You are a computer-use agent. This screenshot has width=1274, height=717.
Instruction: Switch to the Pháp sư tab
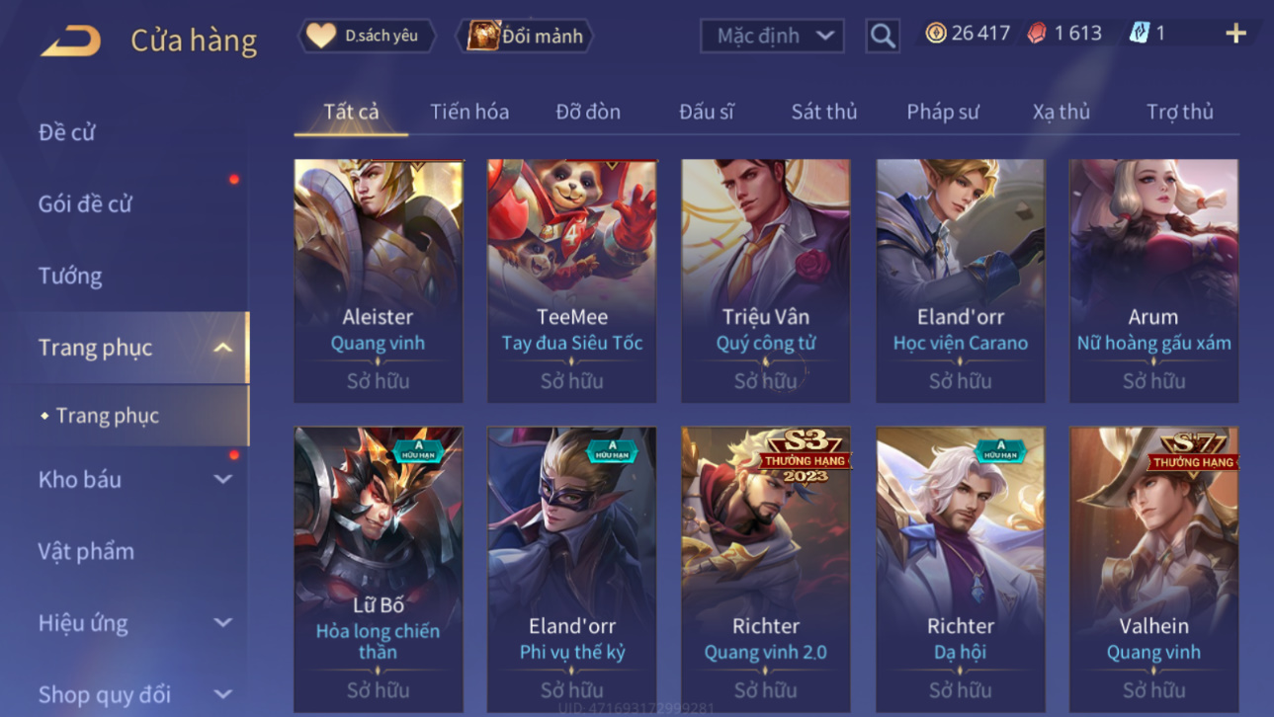943,112
